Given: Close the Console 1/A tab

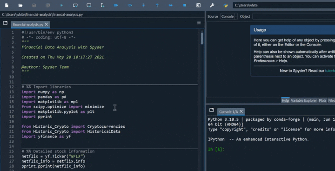Looking at the screenshot, I should point(241,112).
